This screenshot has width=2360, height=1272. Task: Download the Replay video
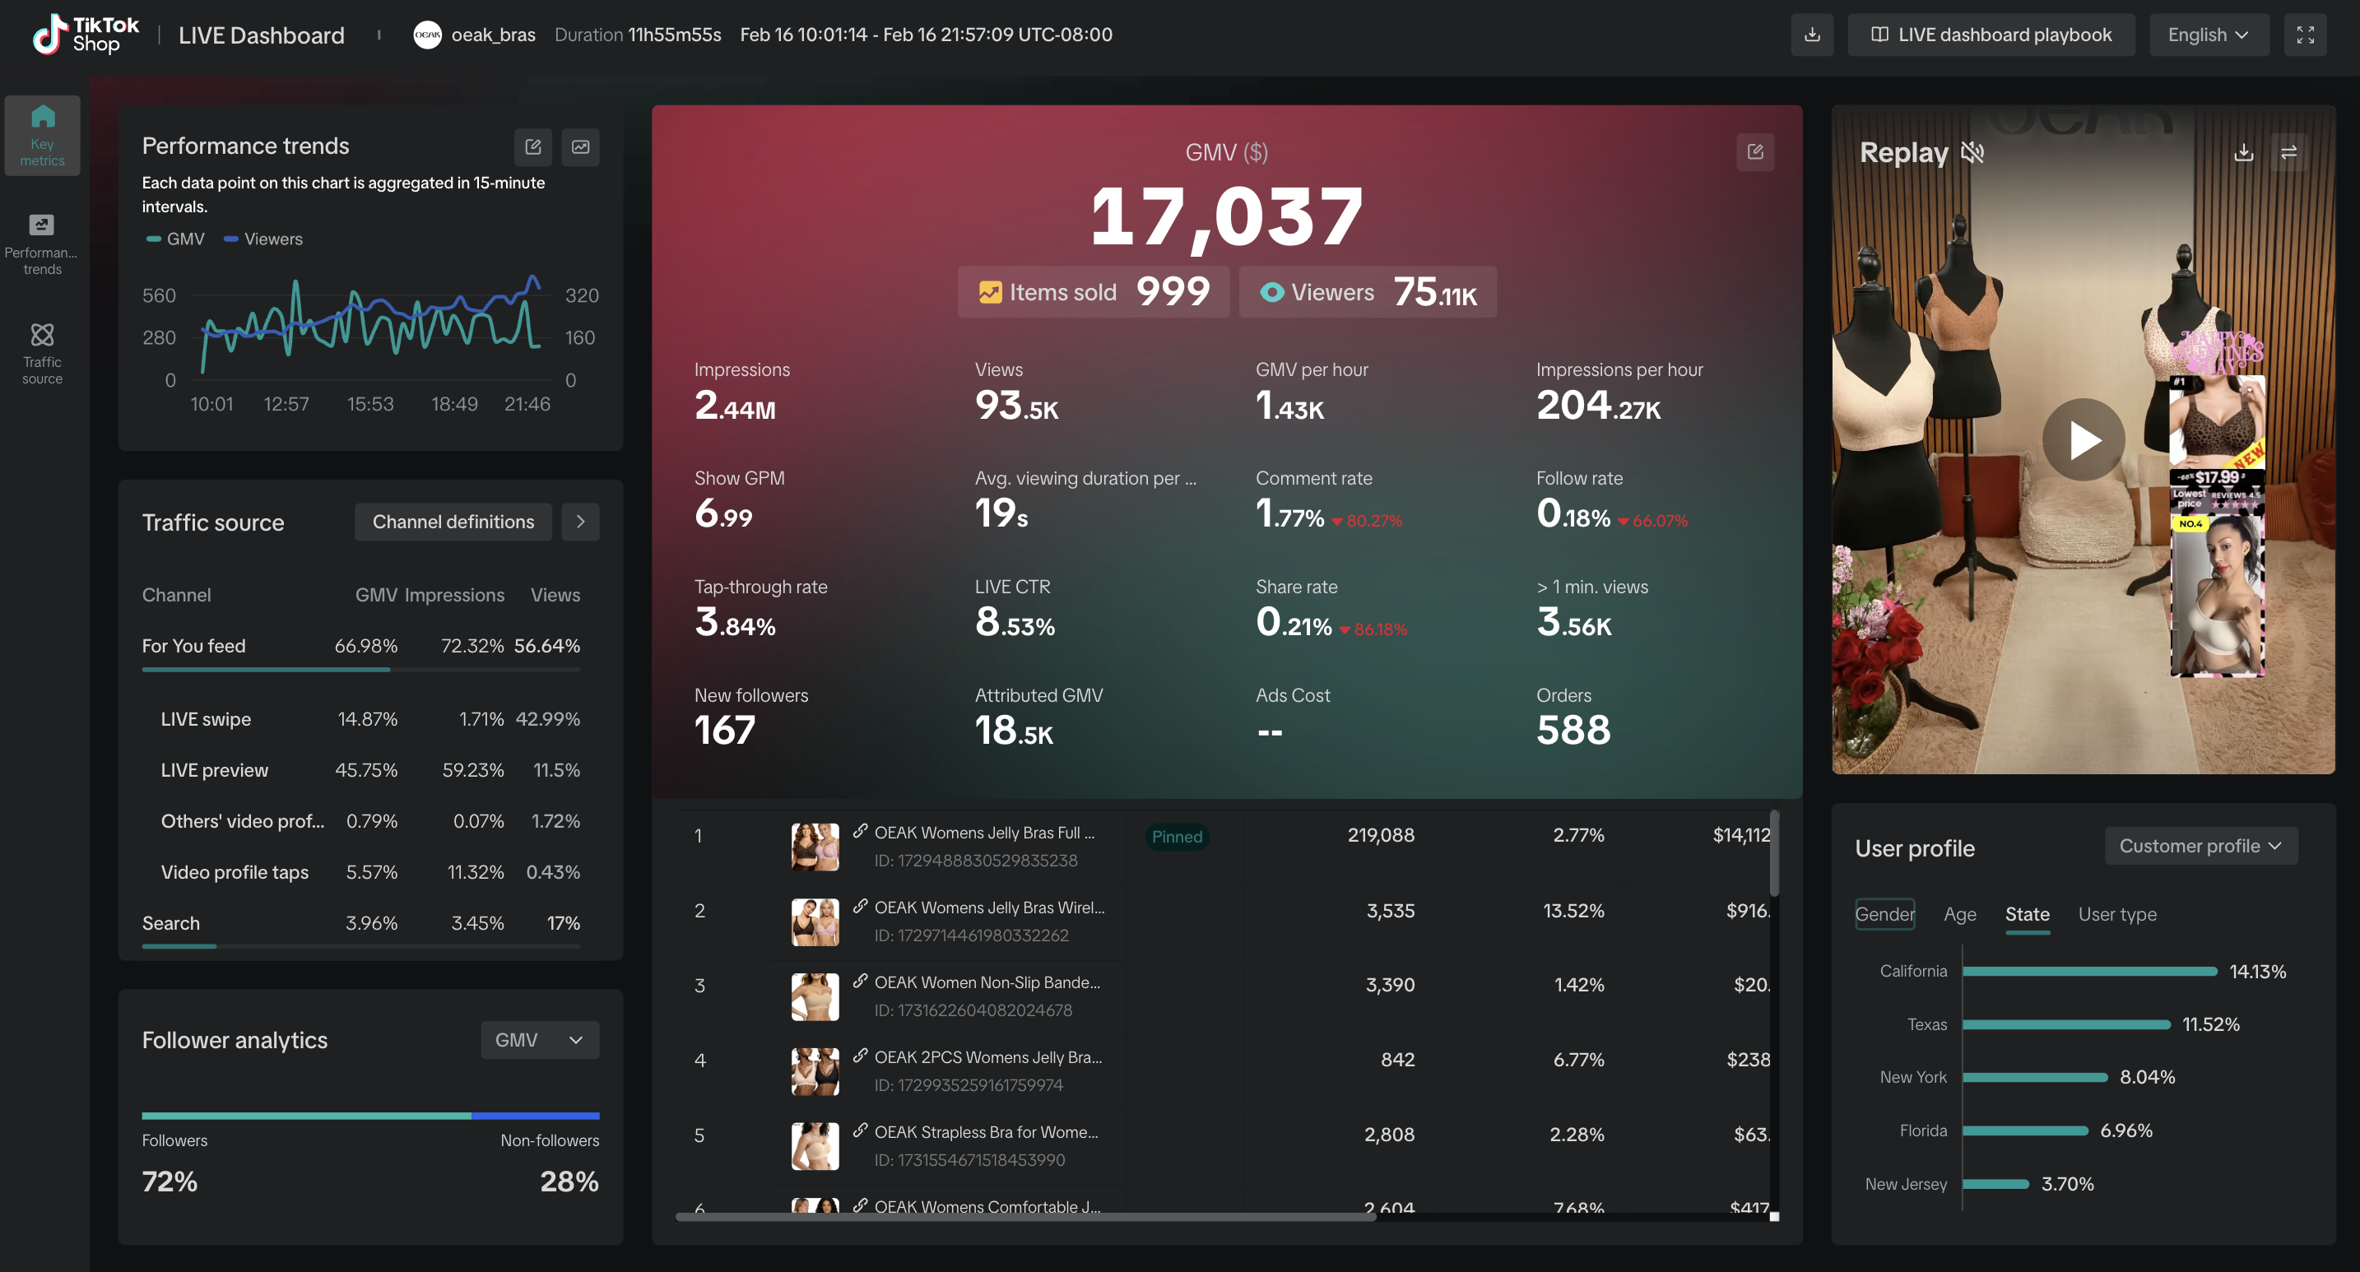pyautogui.click(x=2244, y=153)
